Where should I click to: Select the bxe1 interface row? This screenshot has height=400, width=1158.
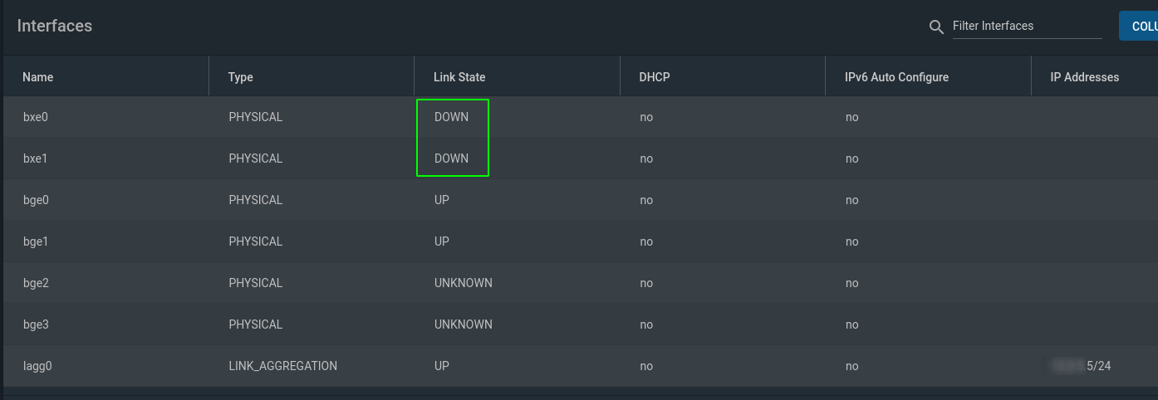tap(581, 159)
